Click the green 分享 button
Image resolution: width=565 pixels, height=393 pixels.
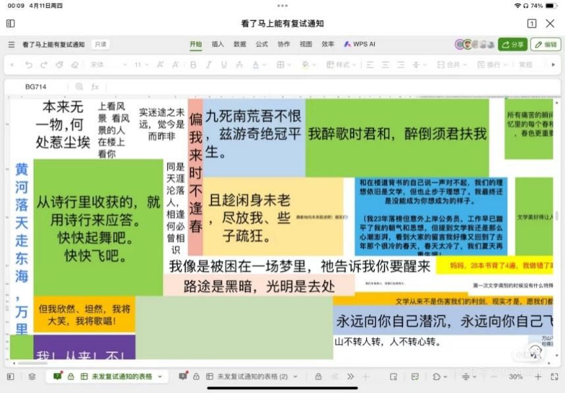coord(512,45)
